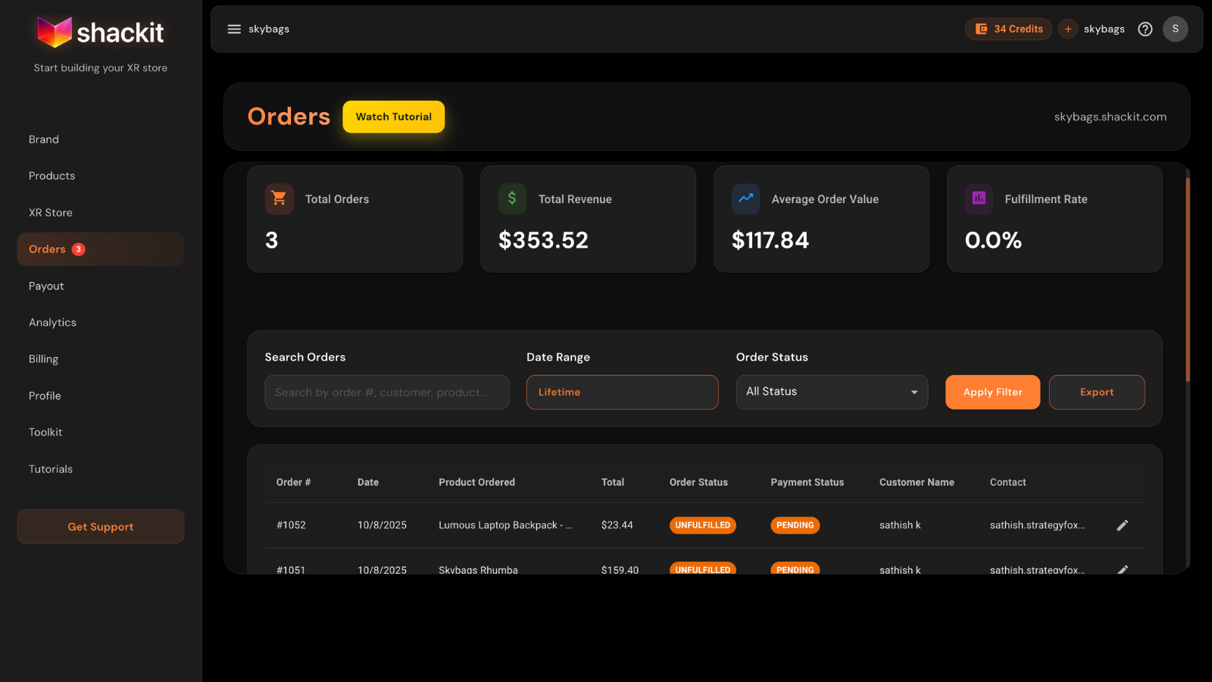Open the Order Status dropdown
Viewport: 1212px width, 682px height.
coord(832,392)
